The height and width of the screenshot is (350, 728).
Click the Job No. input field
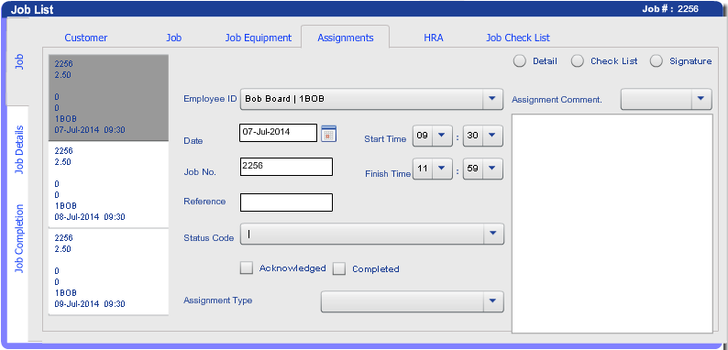[x=286, y=167]
